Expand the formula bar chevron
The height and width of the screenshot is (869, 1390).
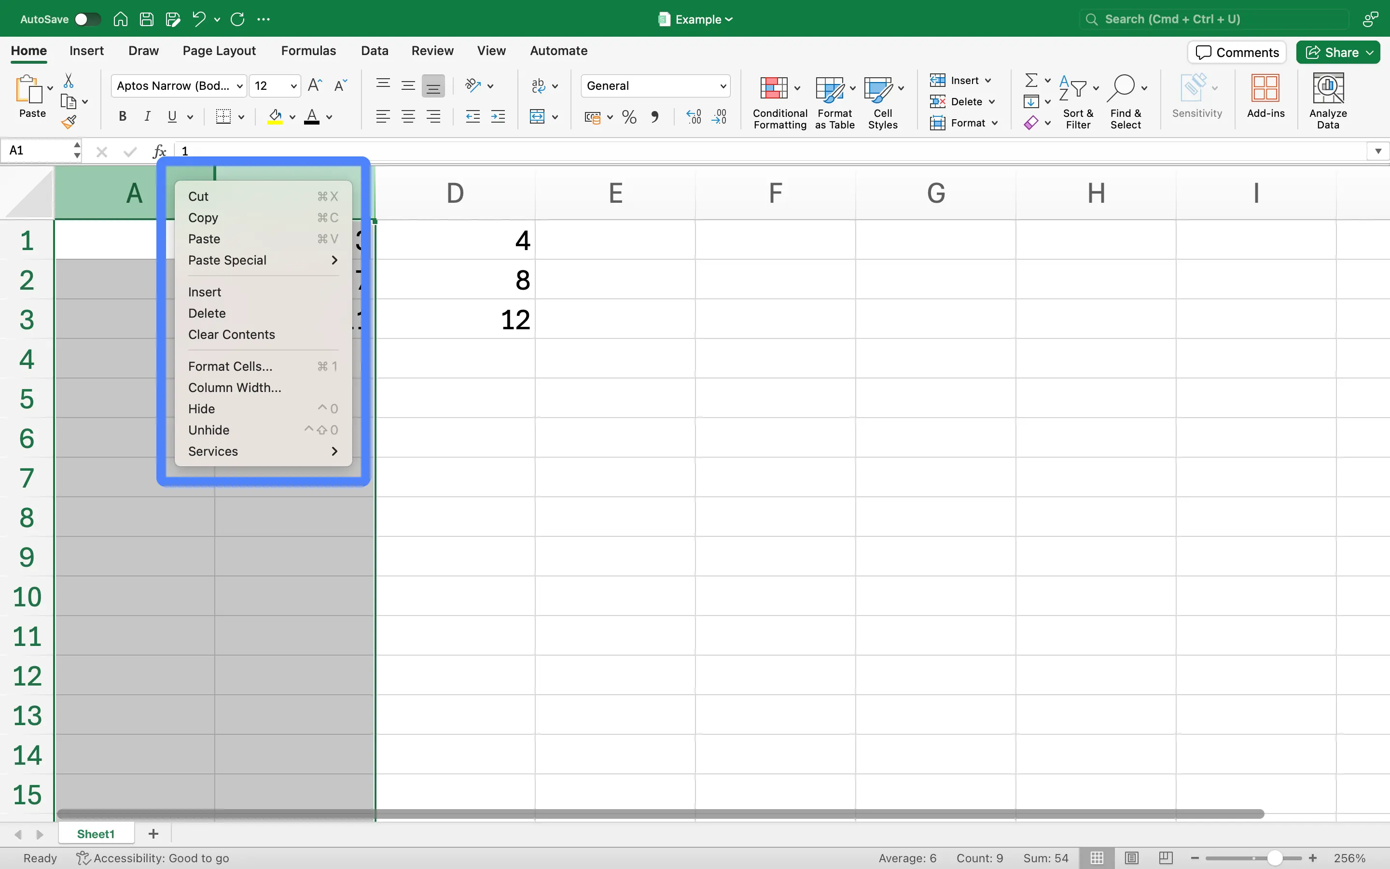pyautogui.click(x=1378, y=151)
